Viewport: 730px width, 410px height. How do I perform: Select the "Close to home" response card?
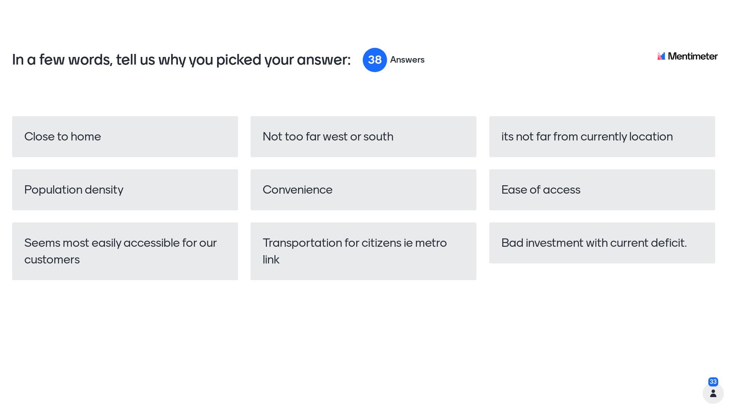(125, 137)
